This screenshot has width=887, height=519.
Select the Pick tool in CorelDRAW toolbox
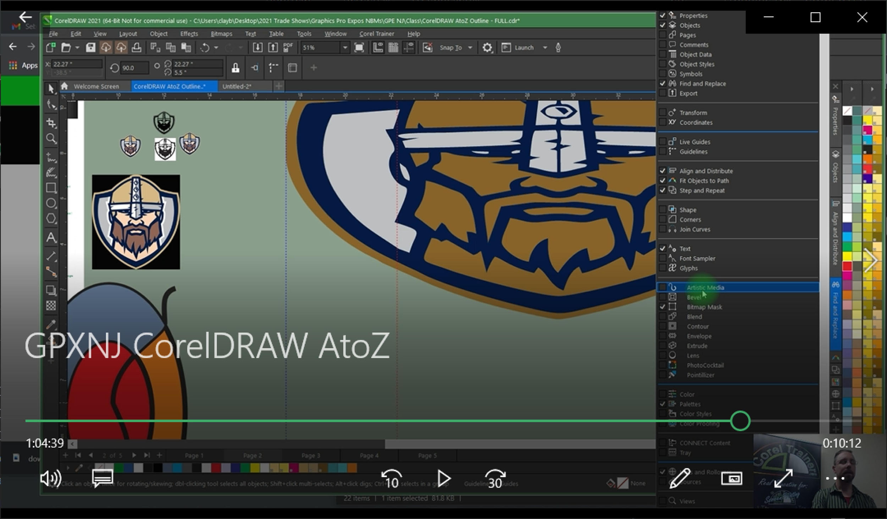[51, 89]
